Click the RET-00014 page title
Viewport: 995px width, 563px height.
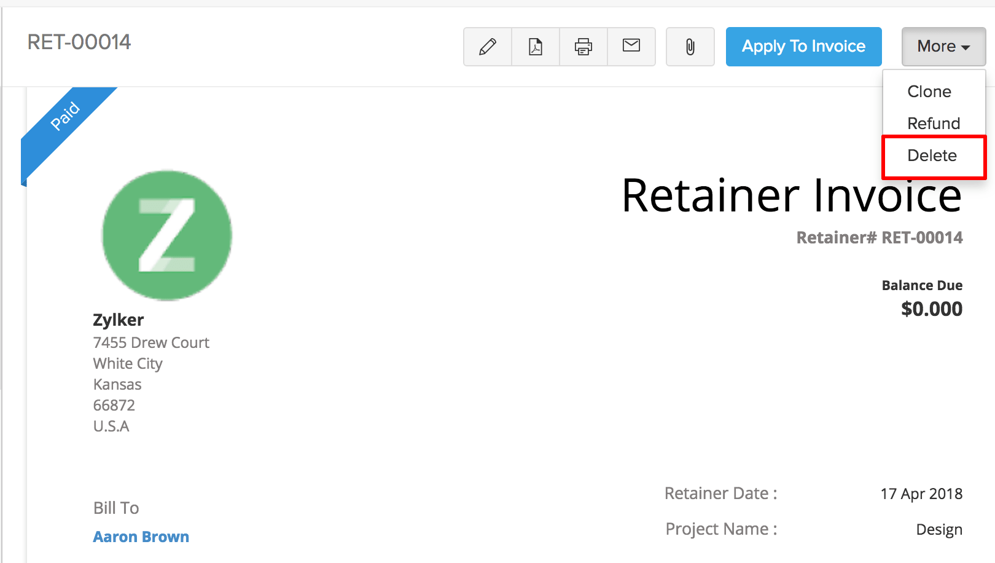pos(79,42)
